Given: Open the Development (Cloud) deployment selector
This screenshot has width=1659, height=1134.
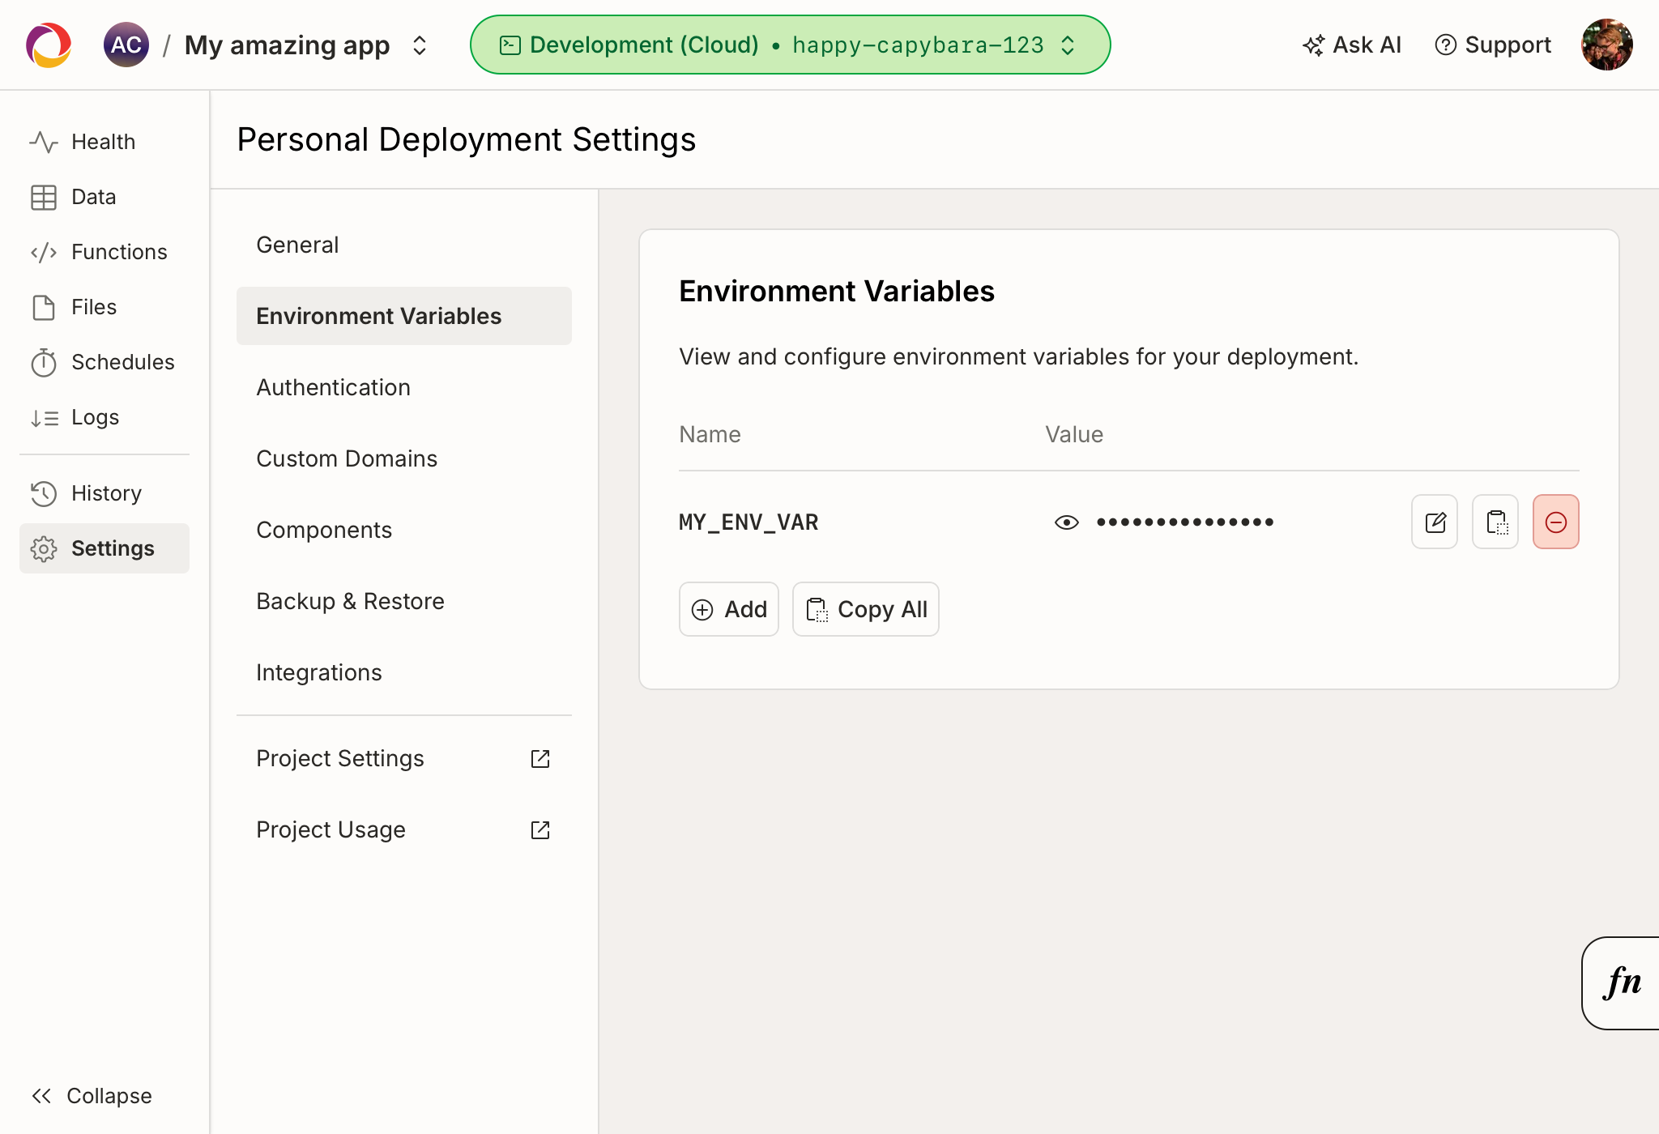Looking at the screenshot, I should point(790,45).
